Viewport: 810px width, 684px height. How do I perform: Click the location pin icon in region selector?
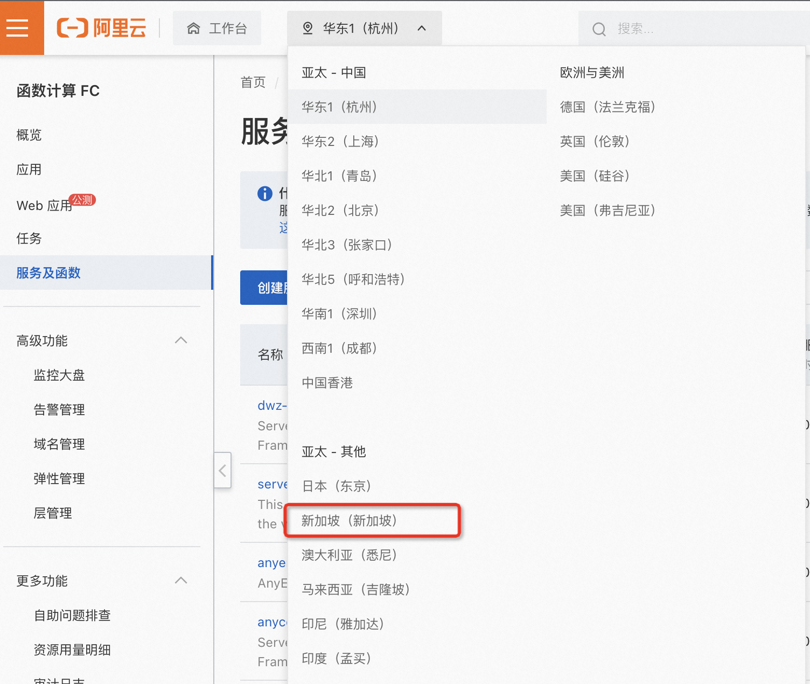point(308,29)
